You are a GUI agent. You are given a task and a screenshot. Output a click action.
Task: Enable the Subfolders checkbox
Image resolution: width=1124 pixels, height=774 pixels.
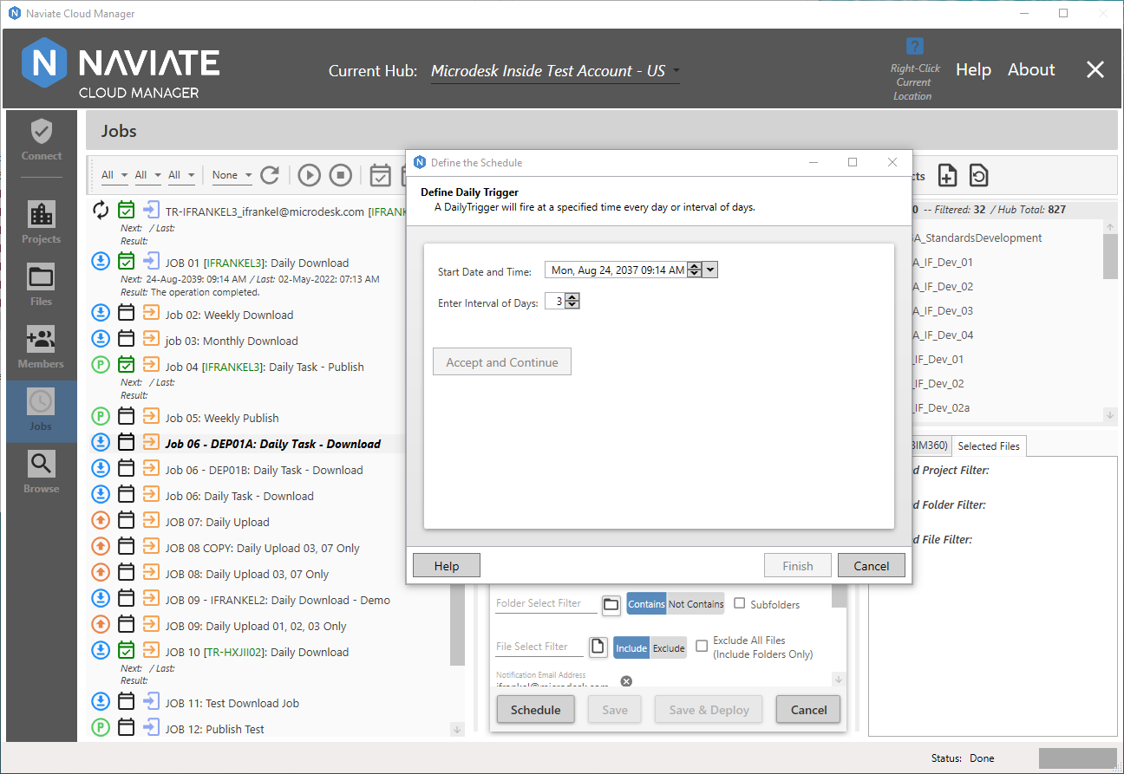[740, 603]
